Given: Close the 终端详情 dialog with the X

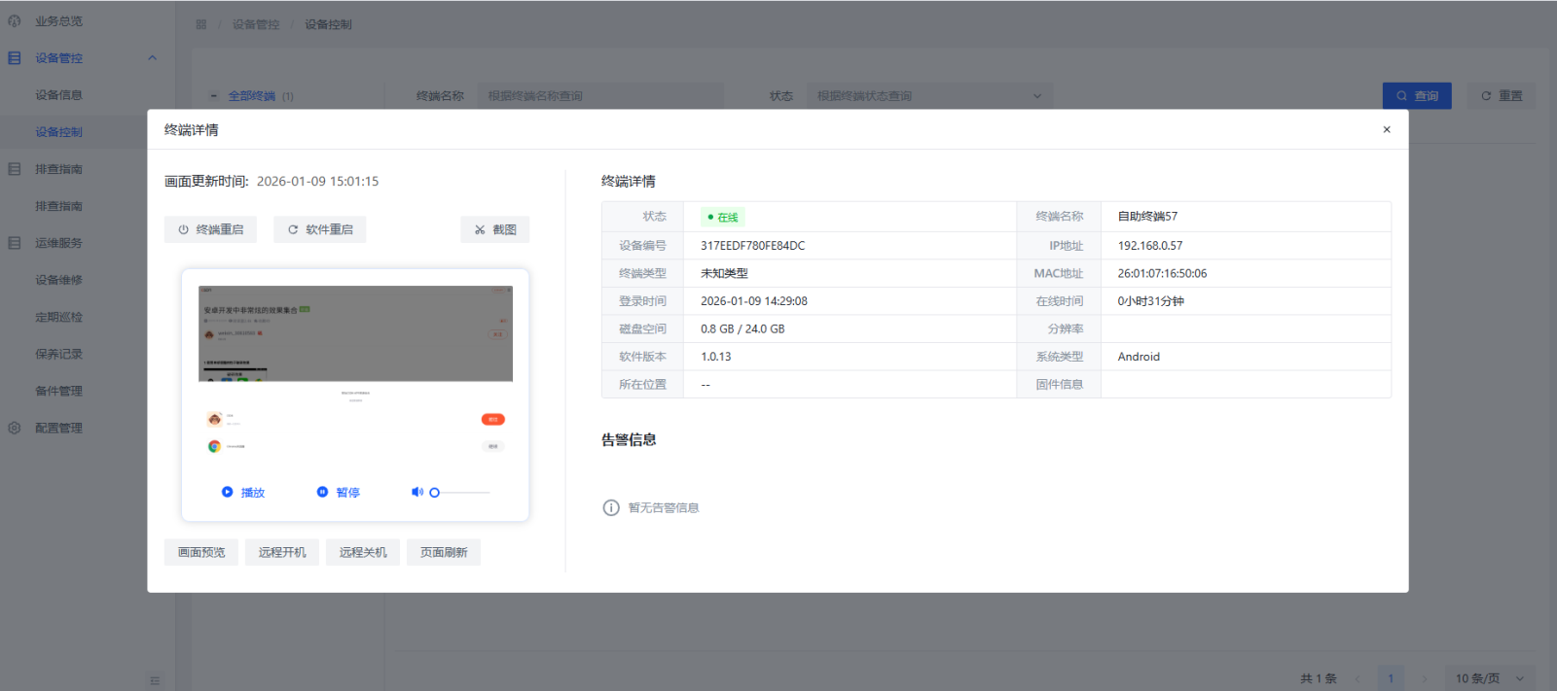Looking at the screenshot, I should point(1387,129).
